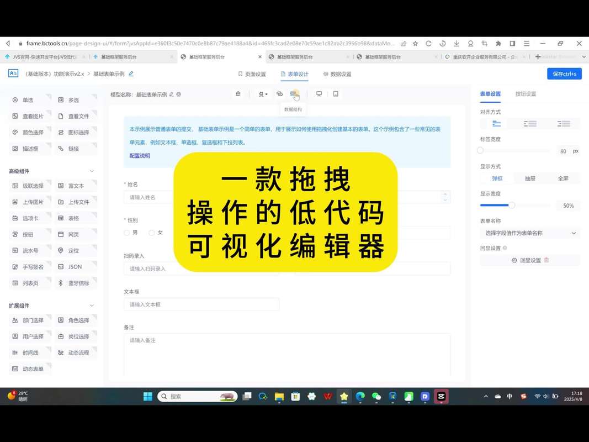Adjust the 显示宽度 slider handle
This screenshot has height=442, width=589.
click(x=512, y=205)
